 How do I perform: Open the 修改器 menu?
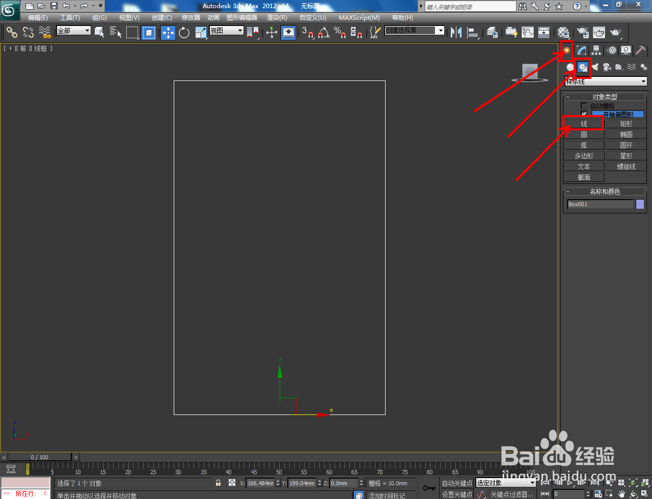pyautogui.click(x=191, y=18)
